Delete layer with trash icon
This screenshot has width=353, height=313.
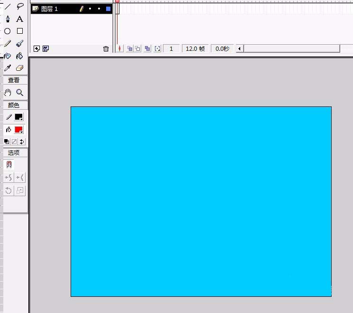click(x=106, y=48)
